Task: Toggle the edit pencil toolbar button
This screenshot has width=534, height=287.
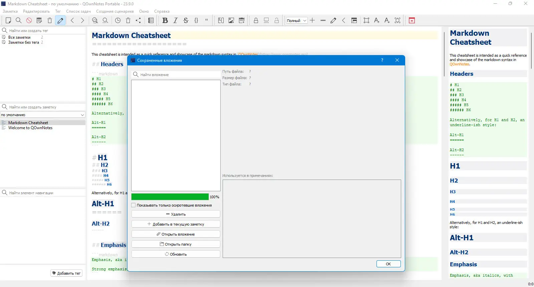Action: click(60, 20)
